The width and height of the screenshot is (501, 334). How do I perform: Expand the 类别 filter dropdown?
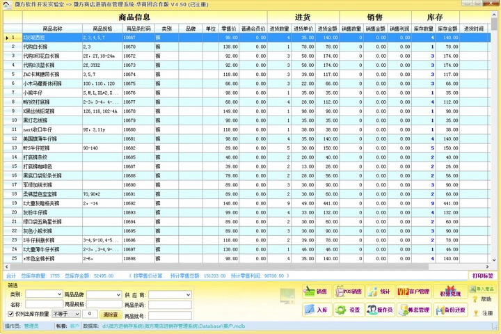(x=59, y=294)
